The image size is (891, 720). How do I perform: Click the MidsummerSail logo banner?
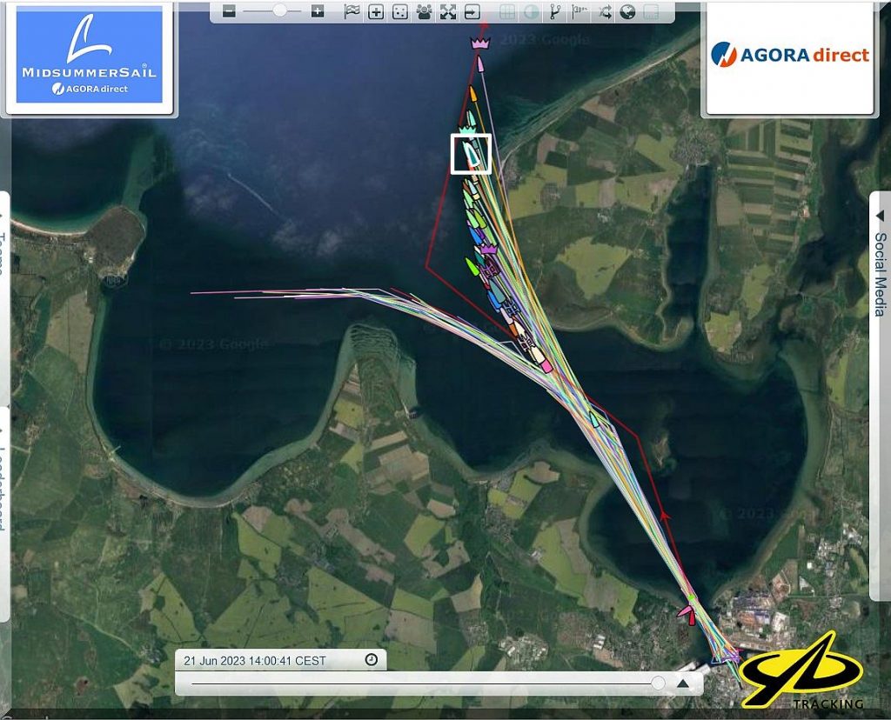89,56
